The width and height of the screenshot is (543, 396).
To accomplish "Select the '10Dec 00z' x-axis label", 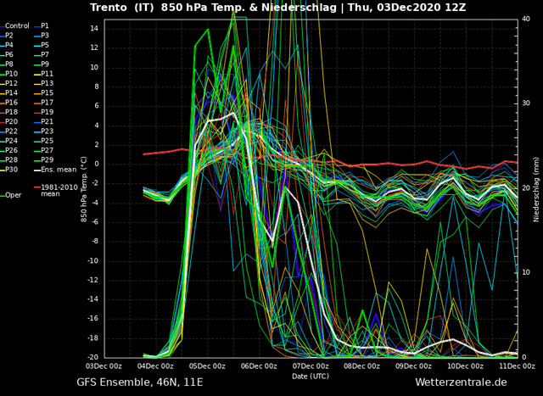I will (x=466, y=366).
